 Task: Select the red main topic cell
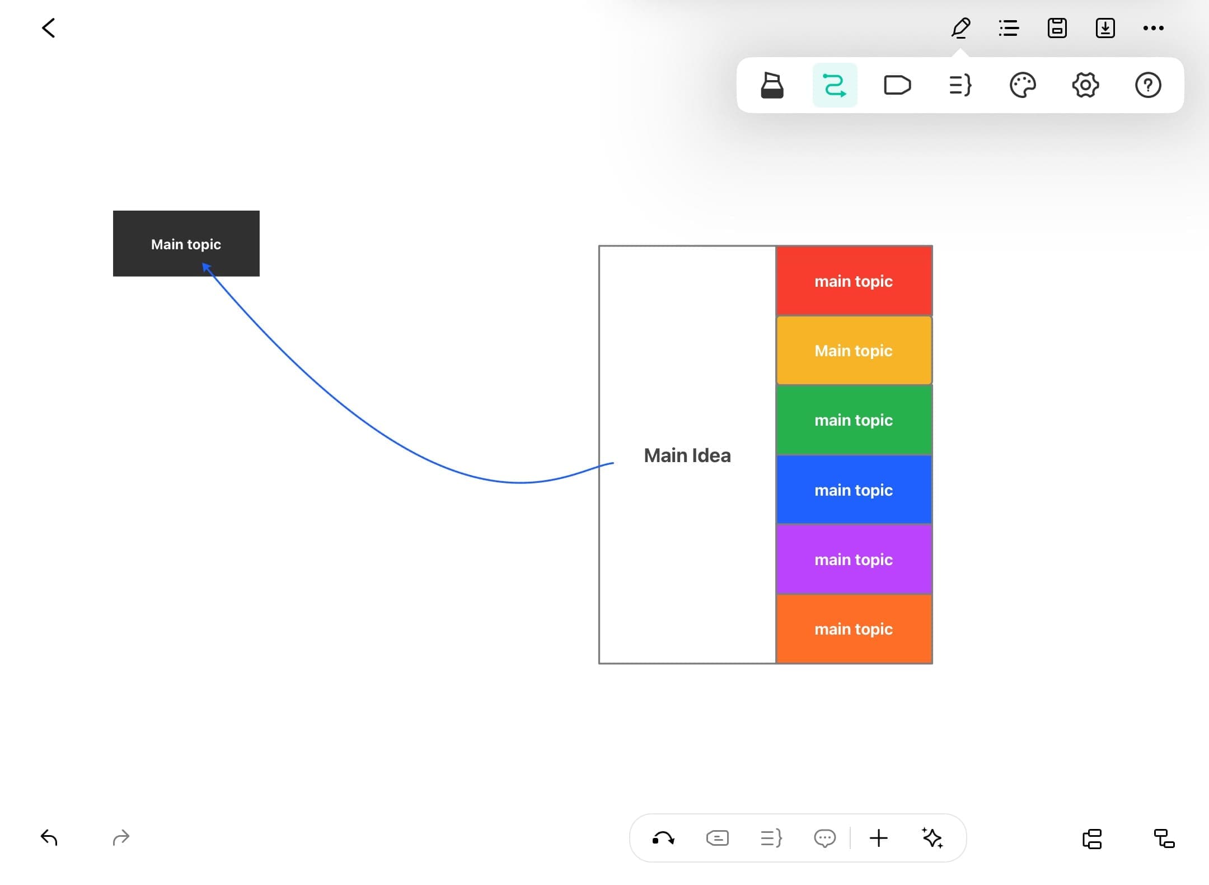click(x=854, y=281)
